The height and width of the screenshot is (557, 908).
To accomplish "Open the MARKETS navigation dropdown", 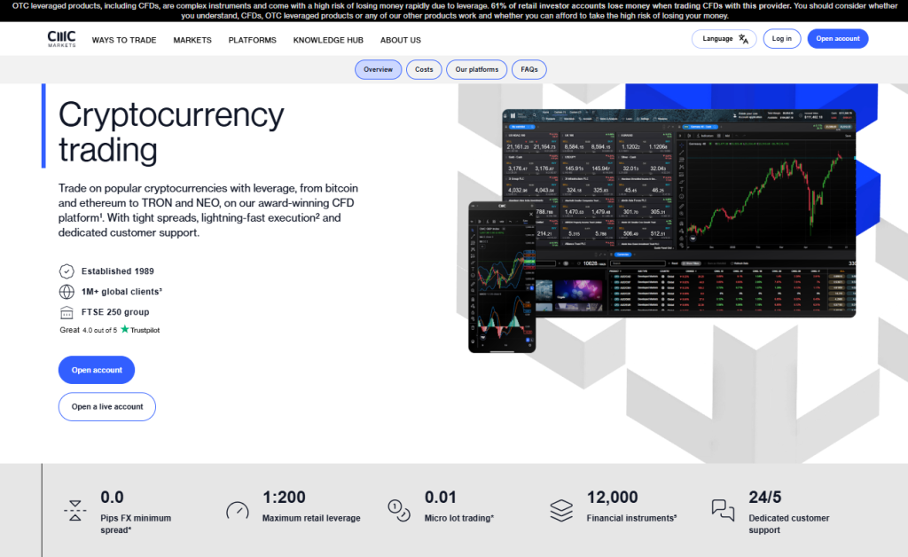I will [192, 40].
